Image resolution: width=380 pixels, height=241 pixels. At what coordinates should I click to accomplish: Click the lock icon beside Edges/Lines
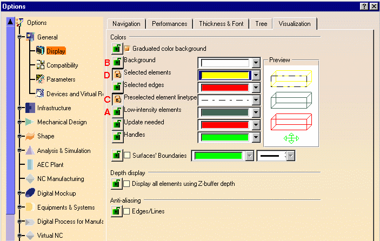coord(116,211)
